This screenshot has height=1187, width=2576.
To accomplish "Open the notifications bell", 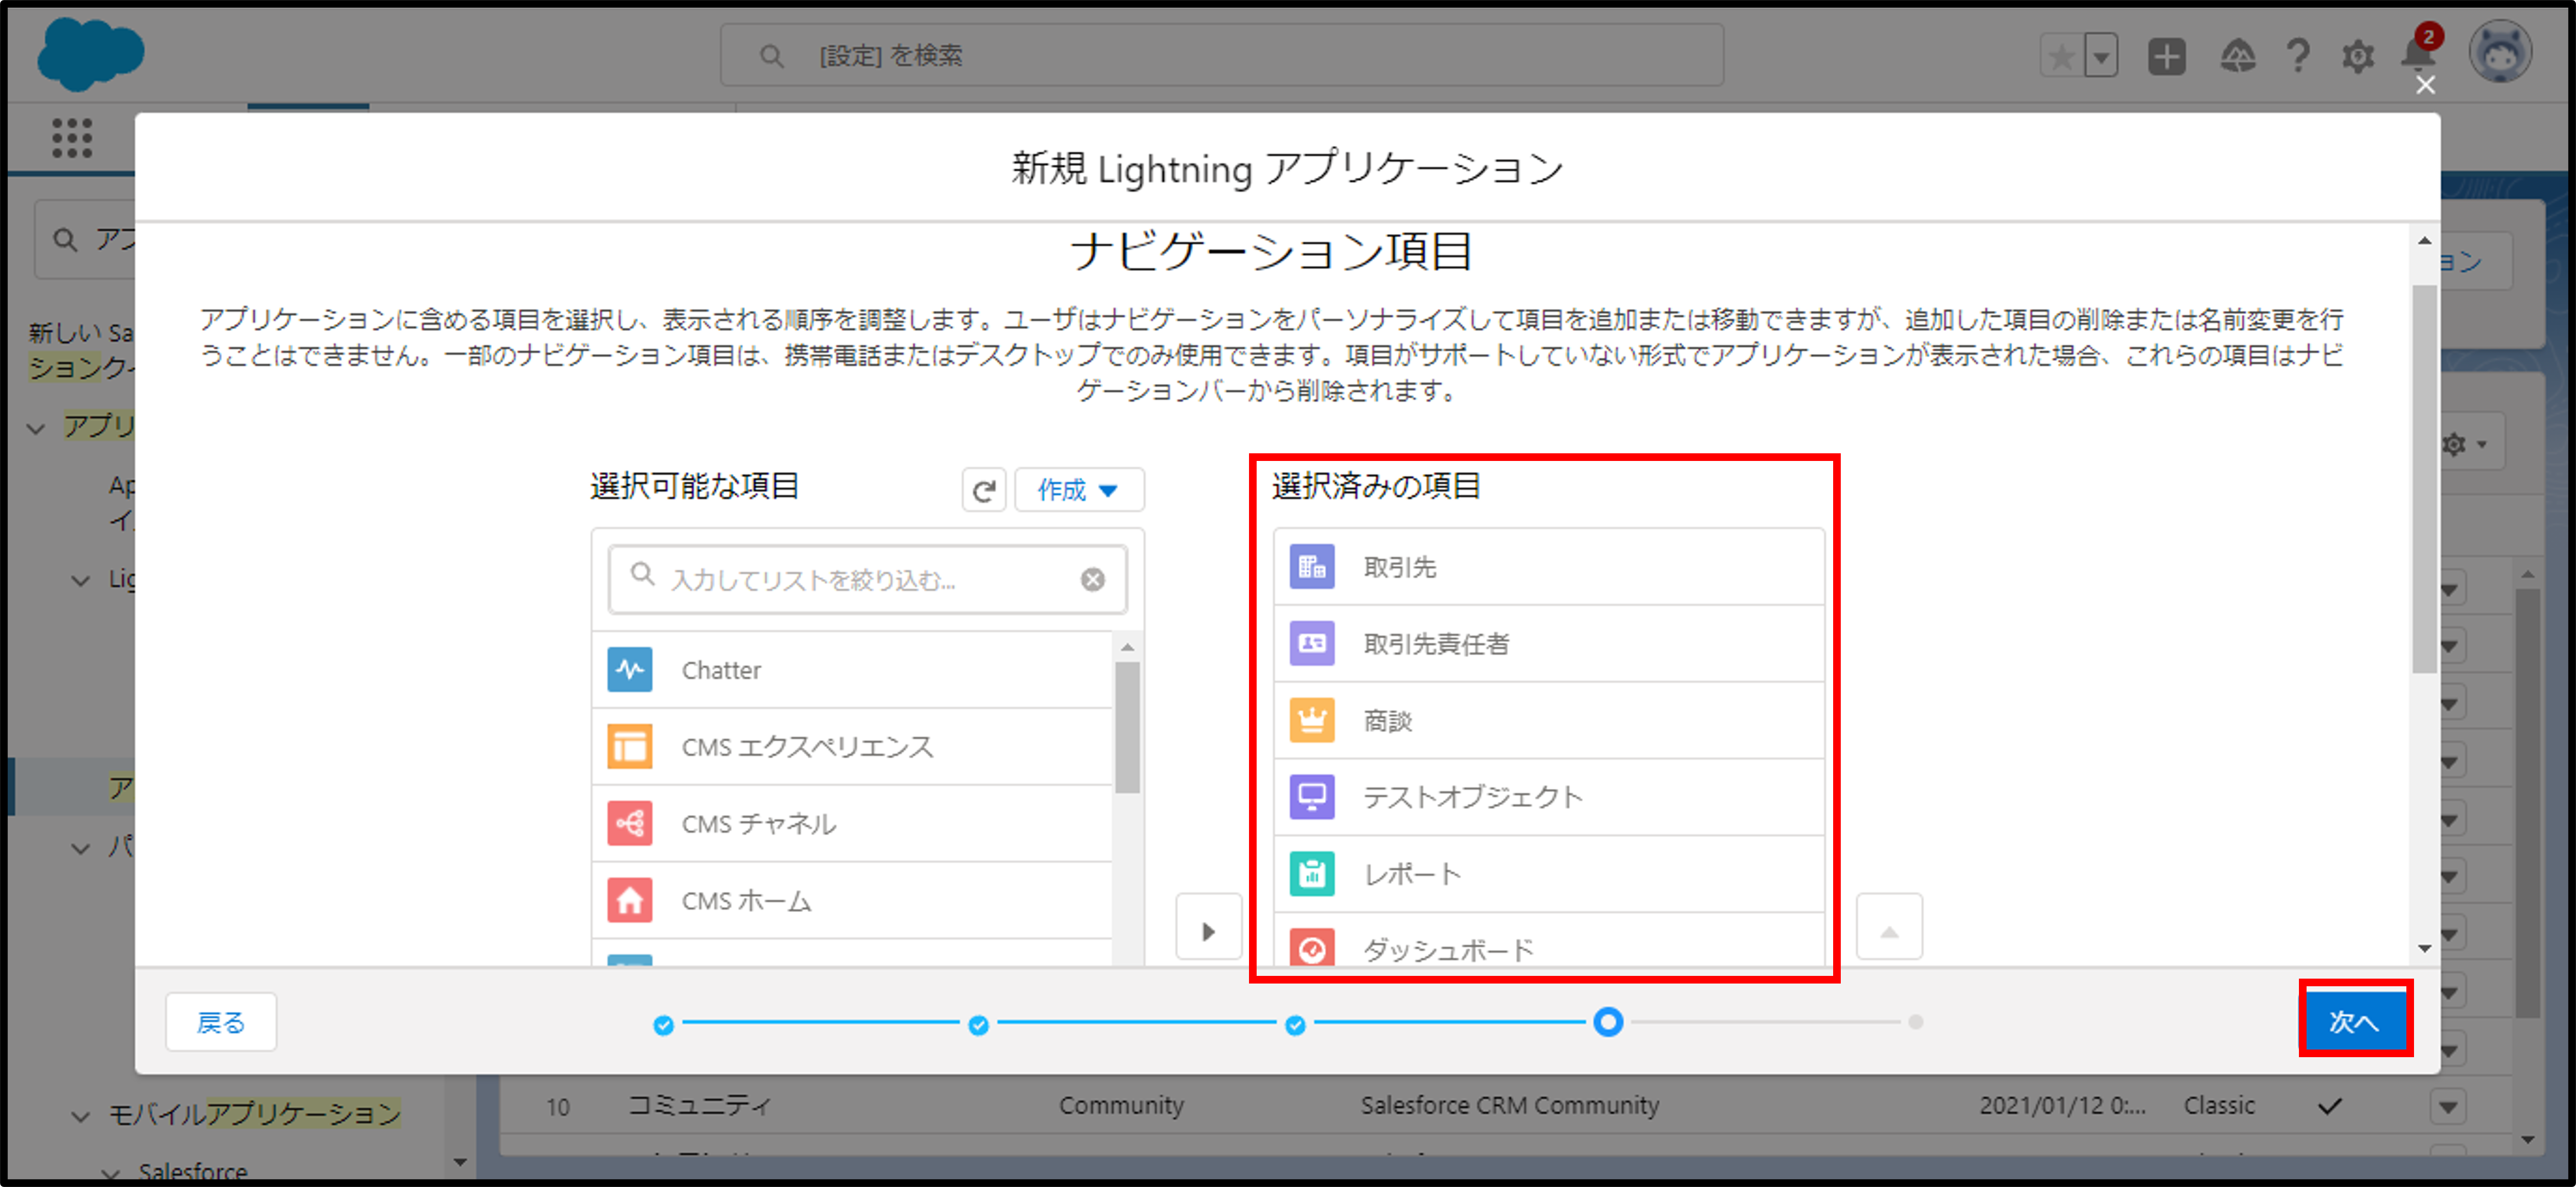I will point(2417,55).
